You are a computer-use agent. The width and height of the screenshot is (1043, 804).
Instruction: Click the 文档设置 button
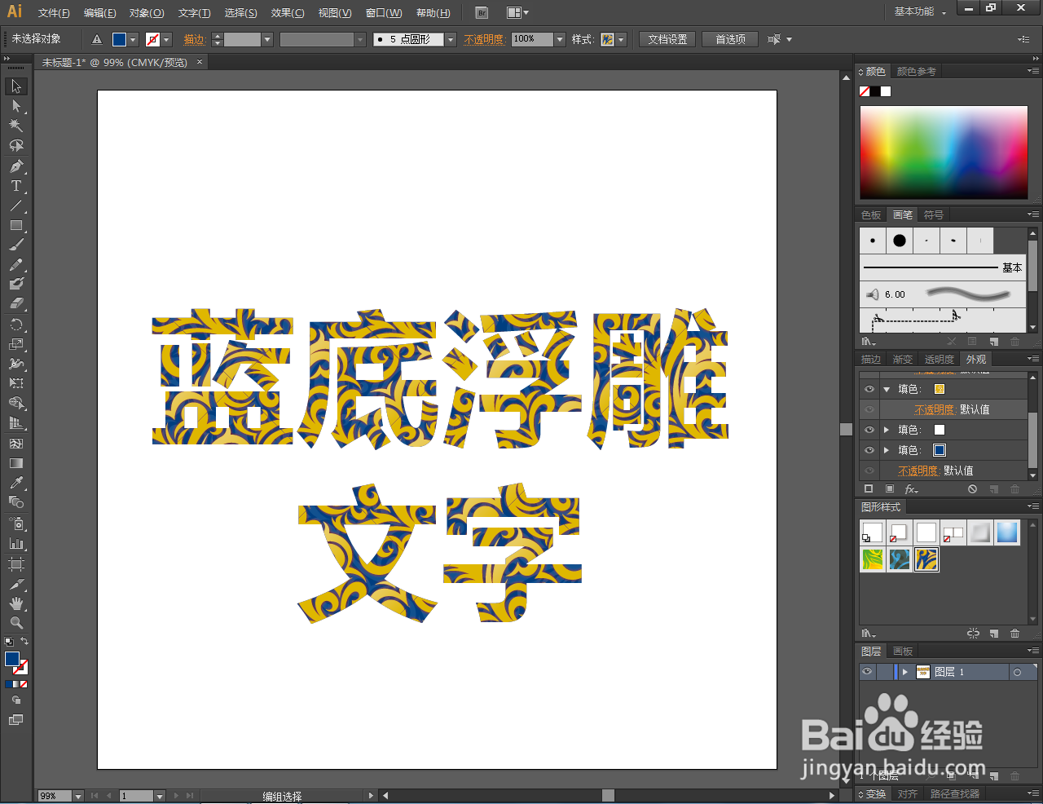tap(667, 38)
